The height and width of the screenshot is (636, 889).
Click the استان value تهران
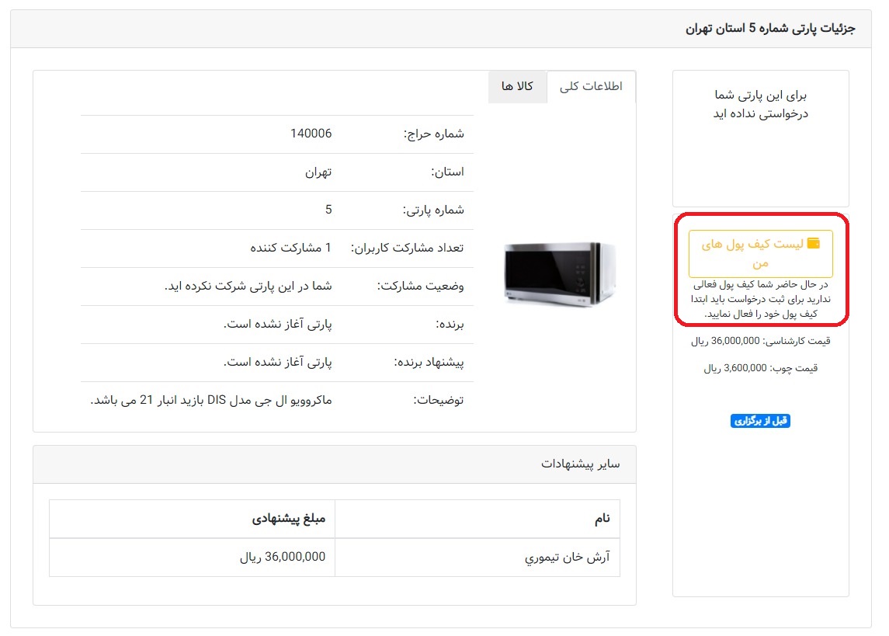(318, 172)
